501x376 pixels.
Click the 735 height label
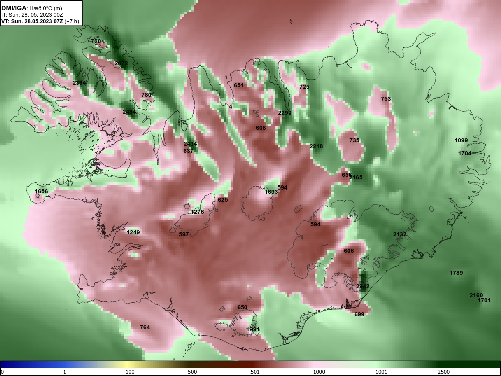354,140
